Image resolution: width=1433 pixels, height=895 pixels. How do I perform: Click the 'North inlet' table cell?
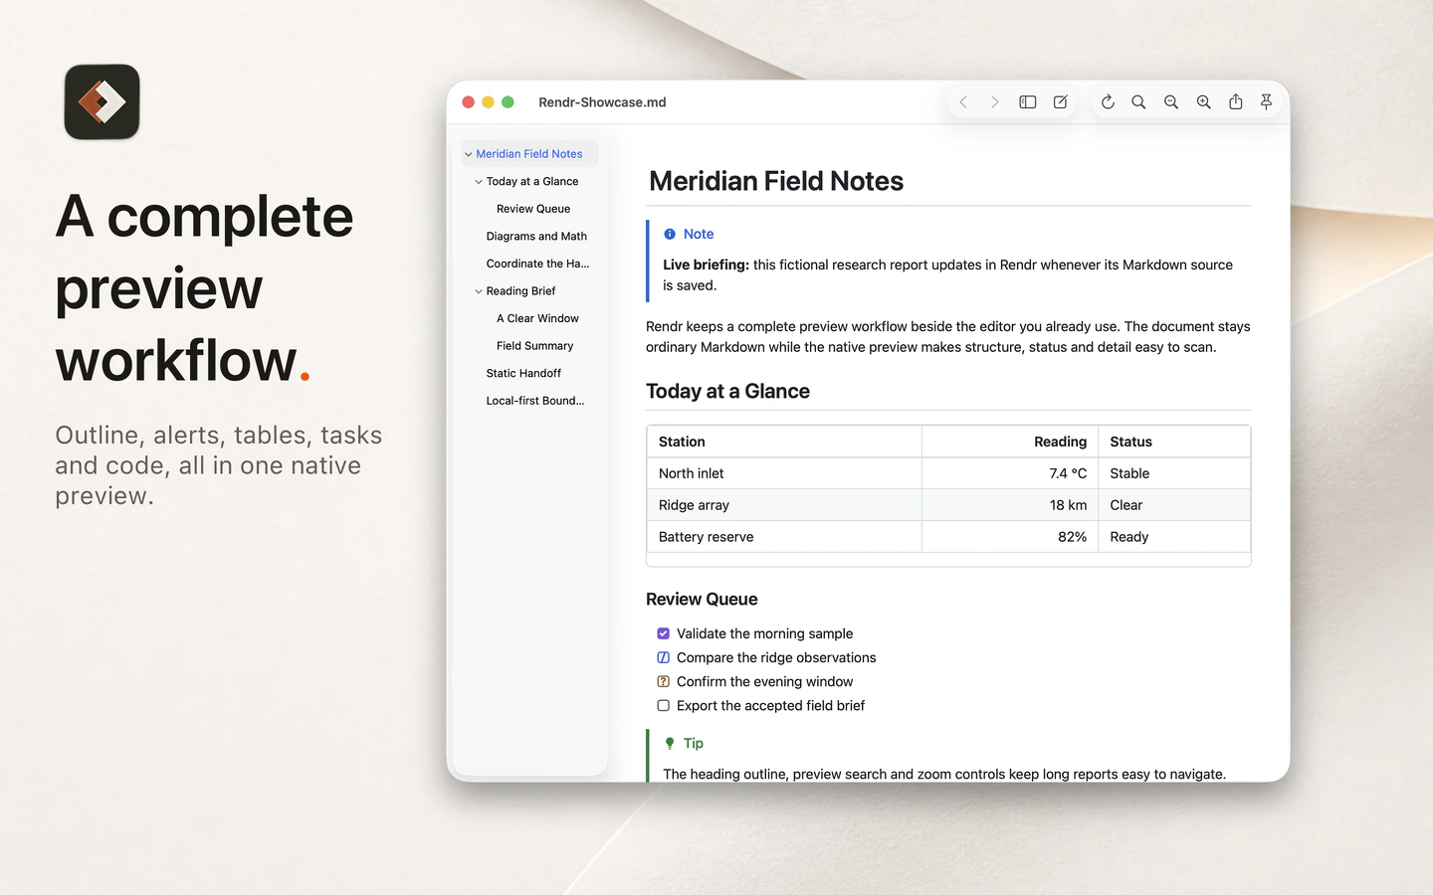(784, 473)
